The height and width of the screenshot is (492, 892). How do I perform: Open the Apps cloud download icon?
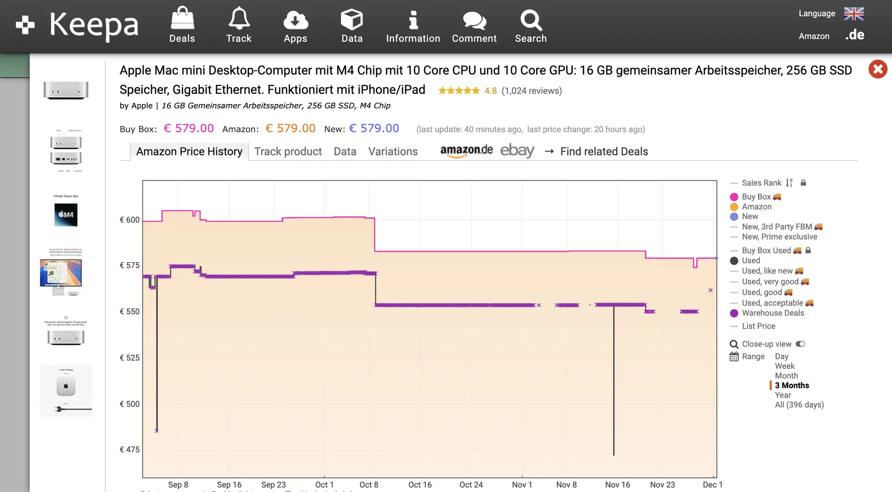(295, 19)
